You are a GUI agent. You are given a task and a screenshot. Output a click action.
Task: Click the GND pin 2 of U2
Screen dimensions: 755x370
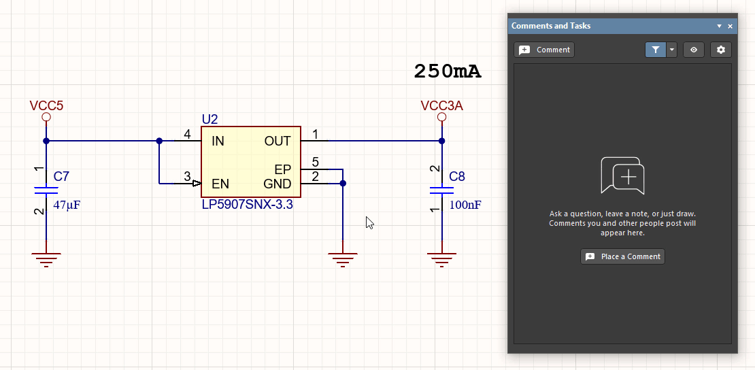coord(315,183)
